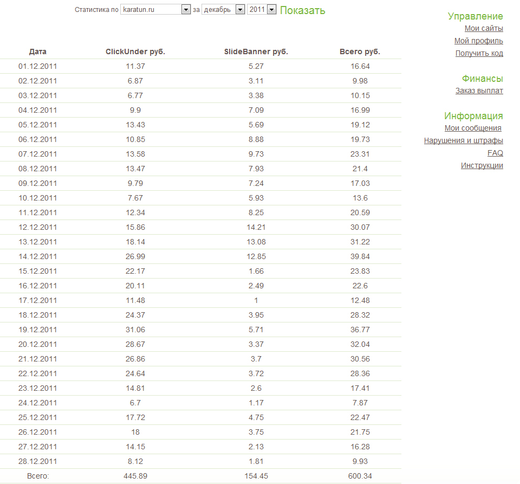This screenshot has height=484, width=520.
Task: Select date cell 27.12.2011
Action: (38, 447)
